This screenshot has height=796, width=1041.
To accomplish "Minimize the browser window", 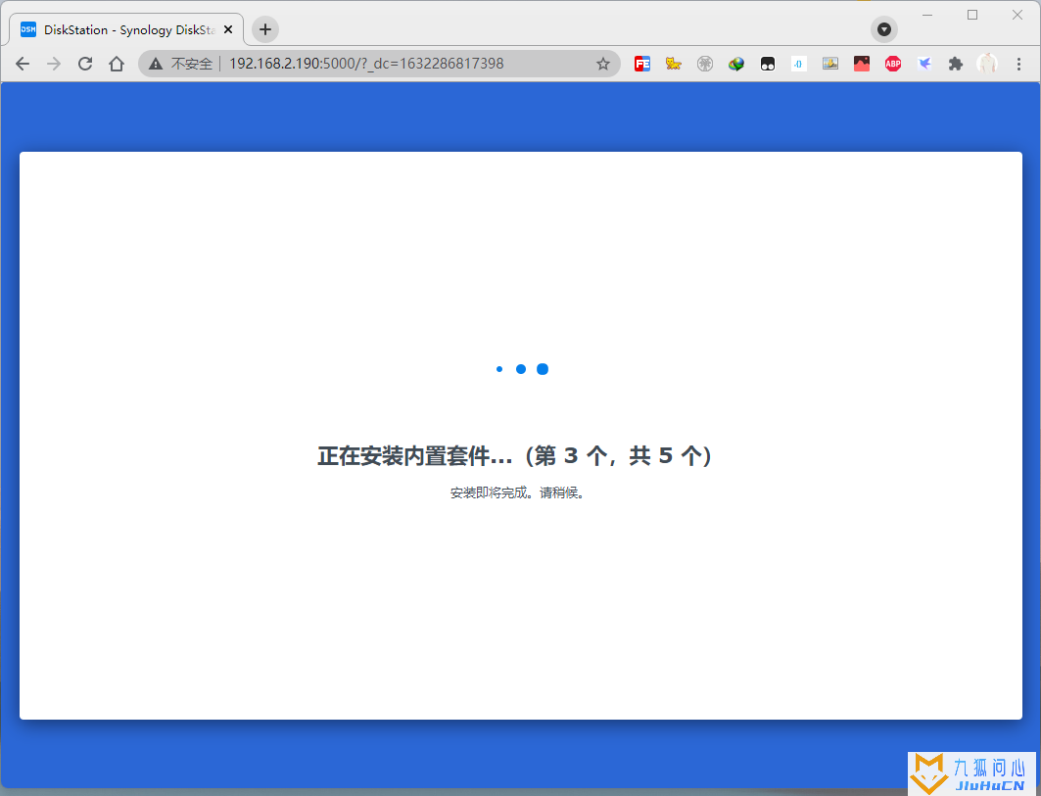I will [x=927, y=15].
